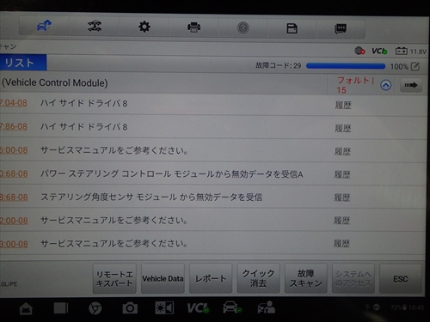Tap the brightness and volume icon
This screenshot has width=430, height=322.
coord(164,308)
